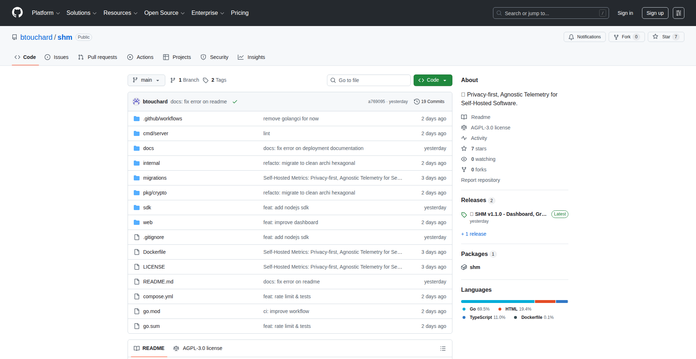Open the shm package

[475, 267]
